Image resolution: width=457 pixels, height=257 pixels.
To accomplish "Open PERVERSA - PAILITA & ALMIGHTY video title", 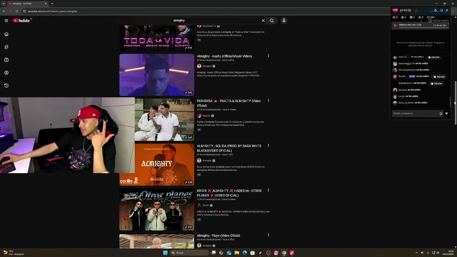I will (x=229, y=103).
